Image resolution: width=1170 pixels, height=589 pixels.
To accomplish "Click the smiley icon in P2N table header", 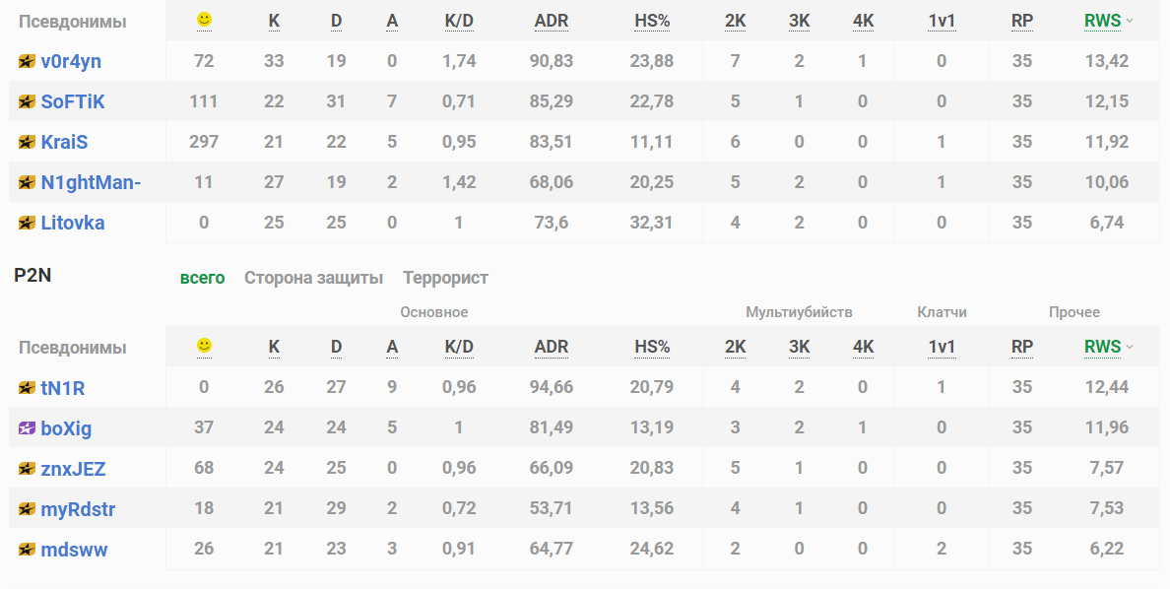I will point(204,346).
